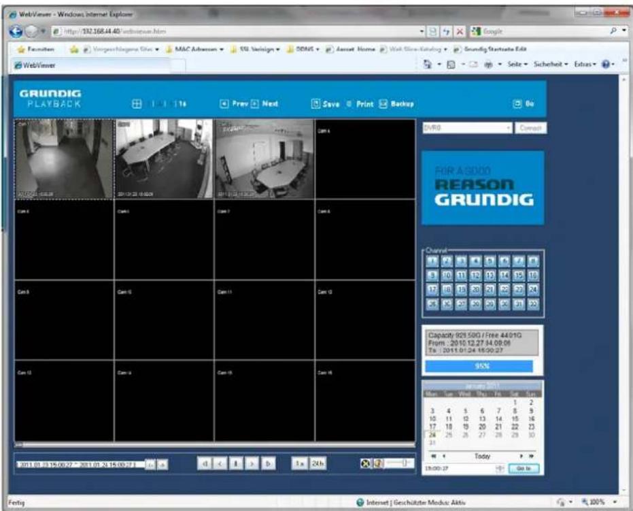Toggle channel 16 button

tap(533, 276)
